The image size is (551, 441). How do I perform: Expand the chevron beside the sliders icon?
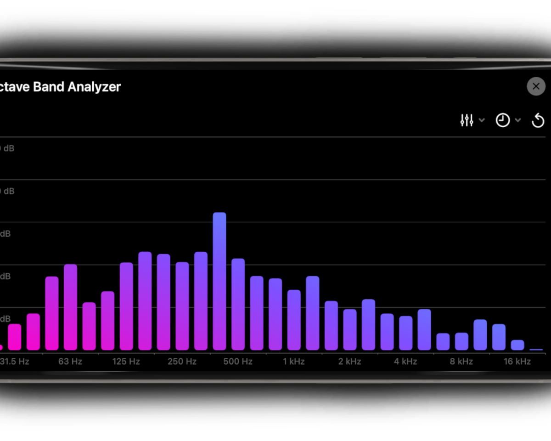[x=482, y=120]
